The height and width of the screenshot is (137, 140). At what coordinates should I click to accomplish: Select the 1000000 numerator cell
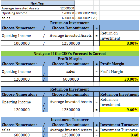(x=22, y=43)
